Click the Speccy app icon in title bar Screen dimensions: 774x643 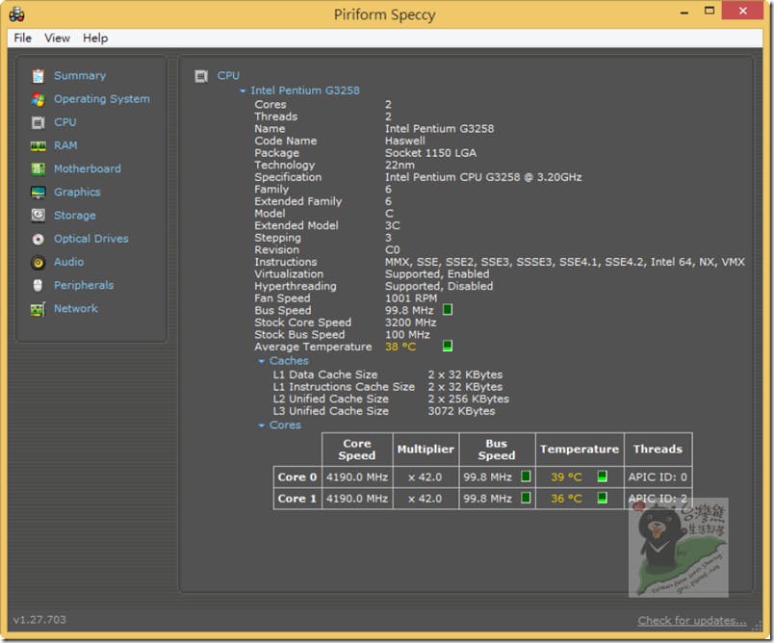pyautogui.click(x=16, y=14)
